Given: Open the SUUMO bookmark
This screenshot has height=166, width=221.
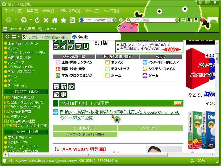Looking at the screenshot, I should pyautogui.click(x=47, y=29).
